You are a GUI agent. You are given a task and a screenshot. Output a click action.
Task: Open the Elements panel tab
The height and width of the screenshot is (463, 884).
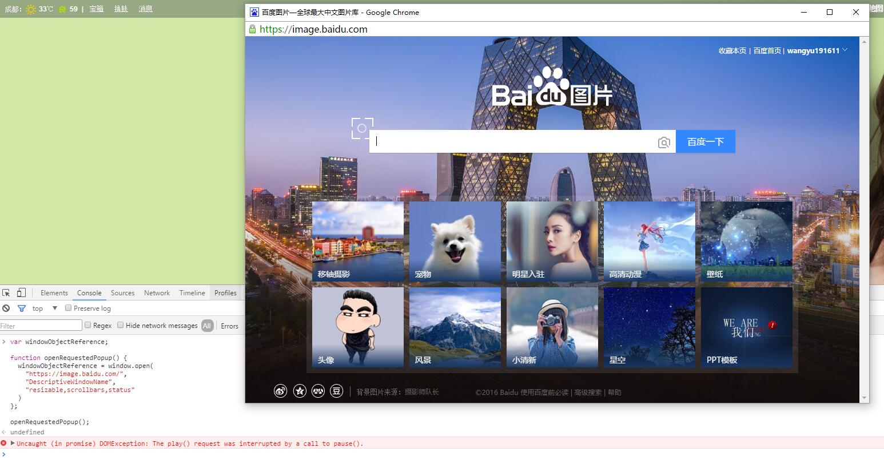54,292
